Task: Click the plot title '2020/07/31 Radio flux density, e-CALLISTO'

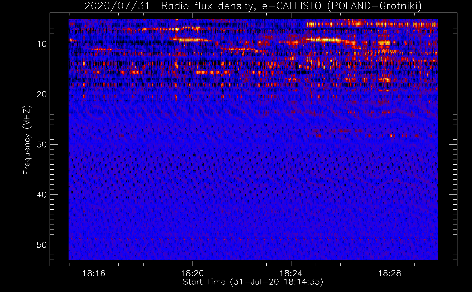Action: (253, 6)
